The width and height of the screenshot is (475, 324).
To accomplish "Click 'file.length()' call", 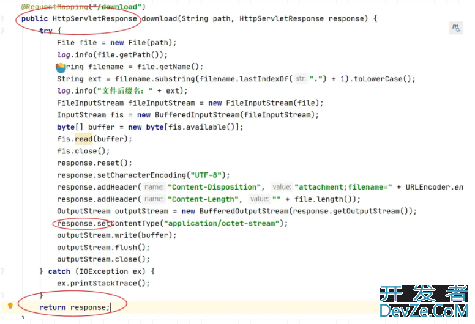I will pos(323,199).
